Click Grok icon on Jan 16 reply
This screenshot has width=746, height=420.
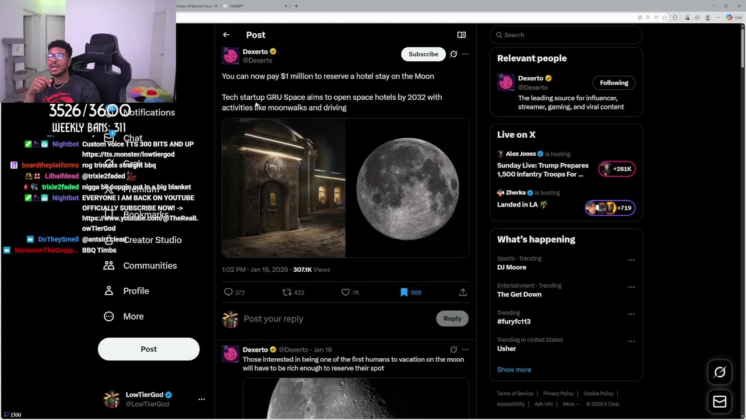tap(453, 349)
